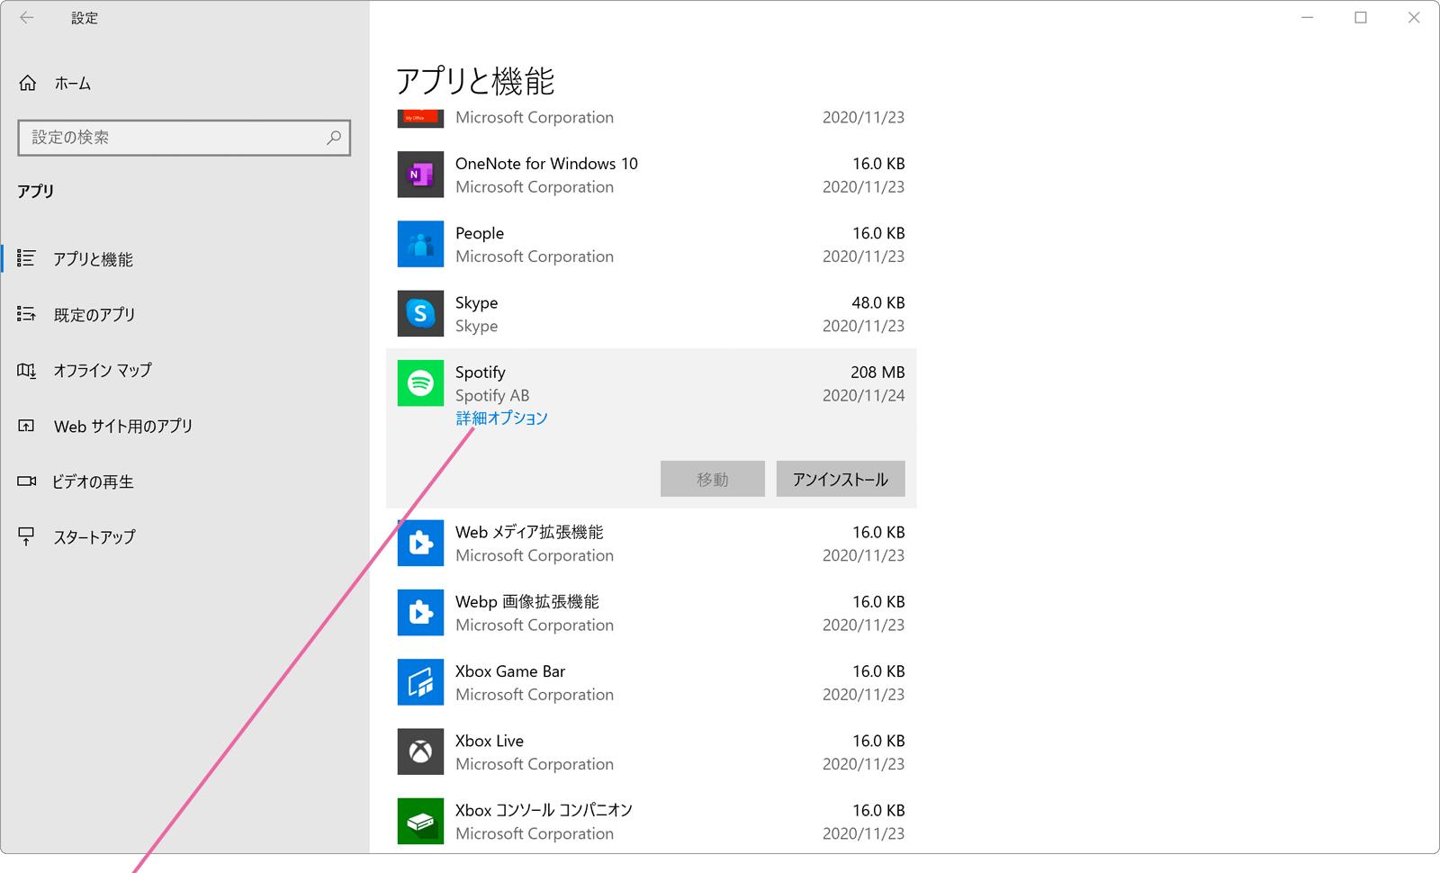Screen dimensions: 1440x873
Task: Open ビデオの再生 settings
Action: [x=93, y=481]
